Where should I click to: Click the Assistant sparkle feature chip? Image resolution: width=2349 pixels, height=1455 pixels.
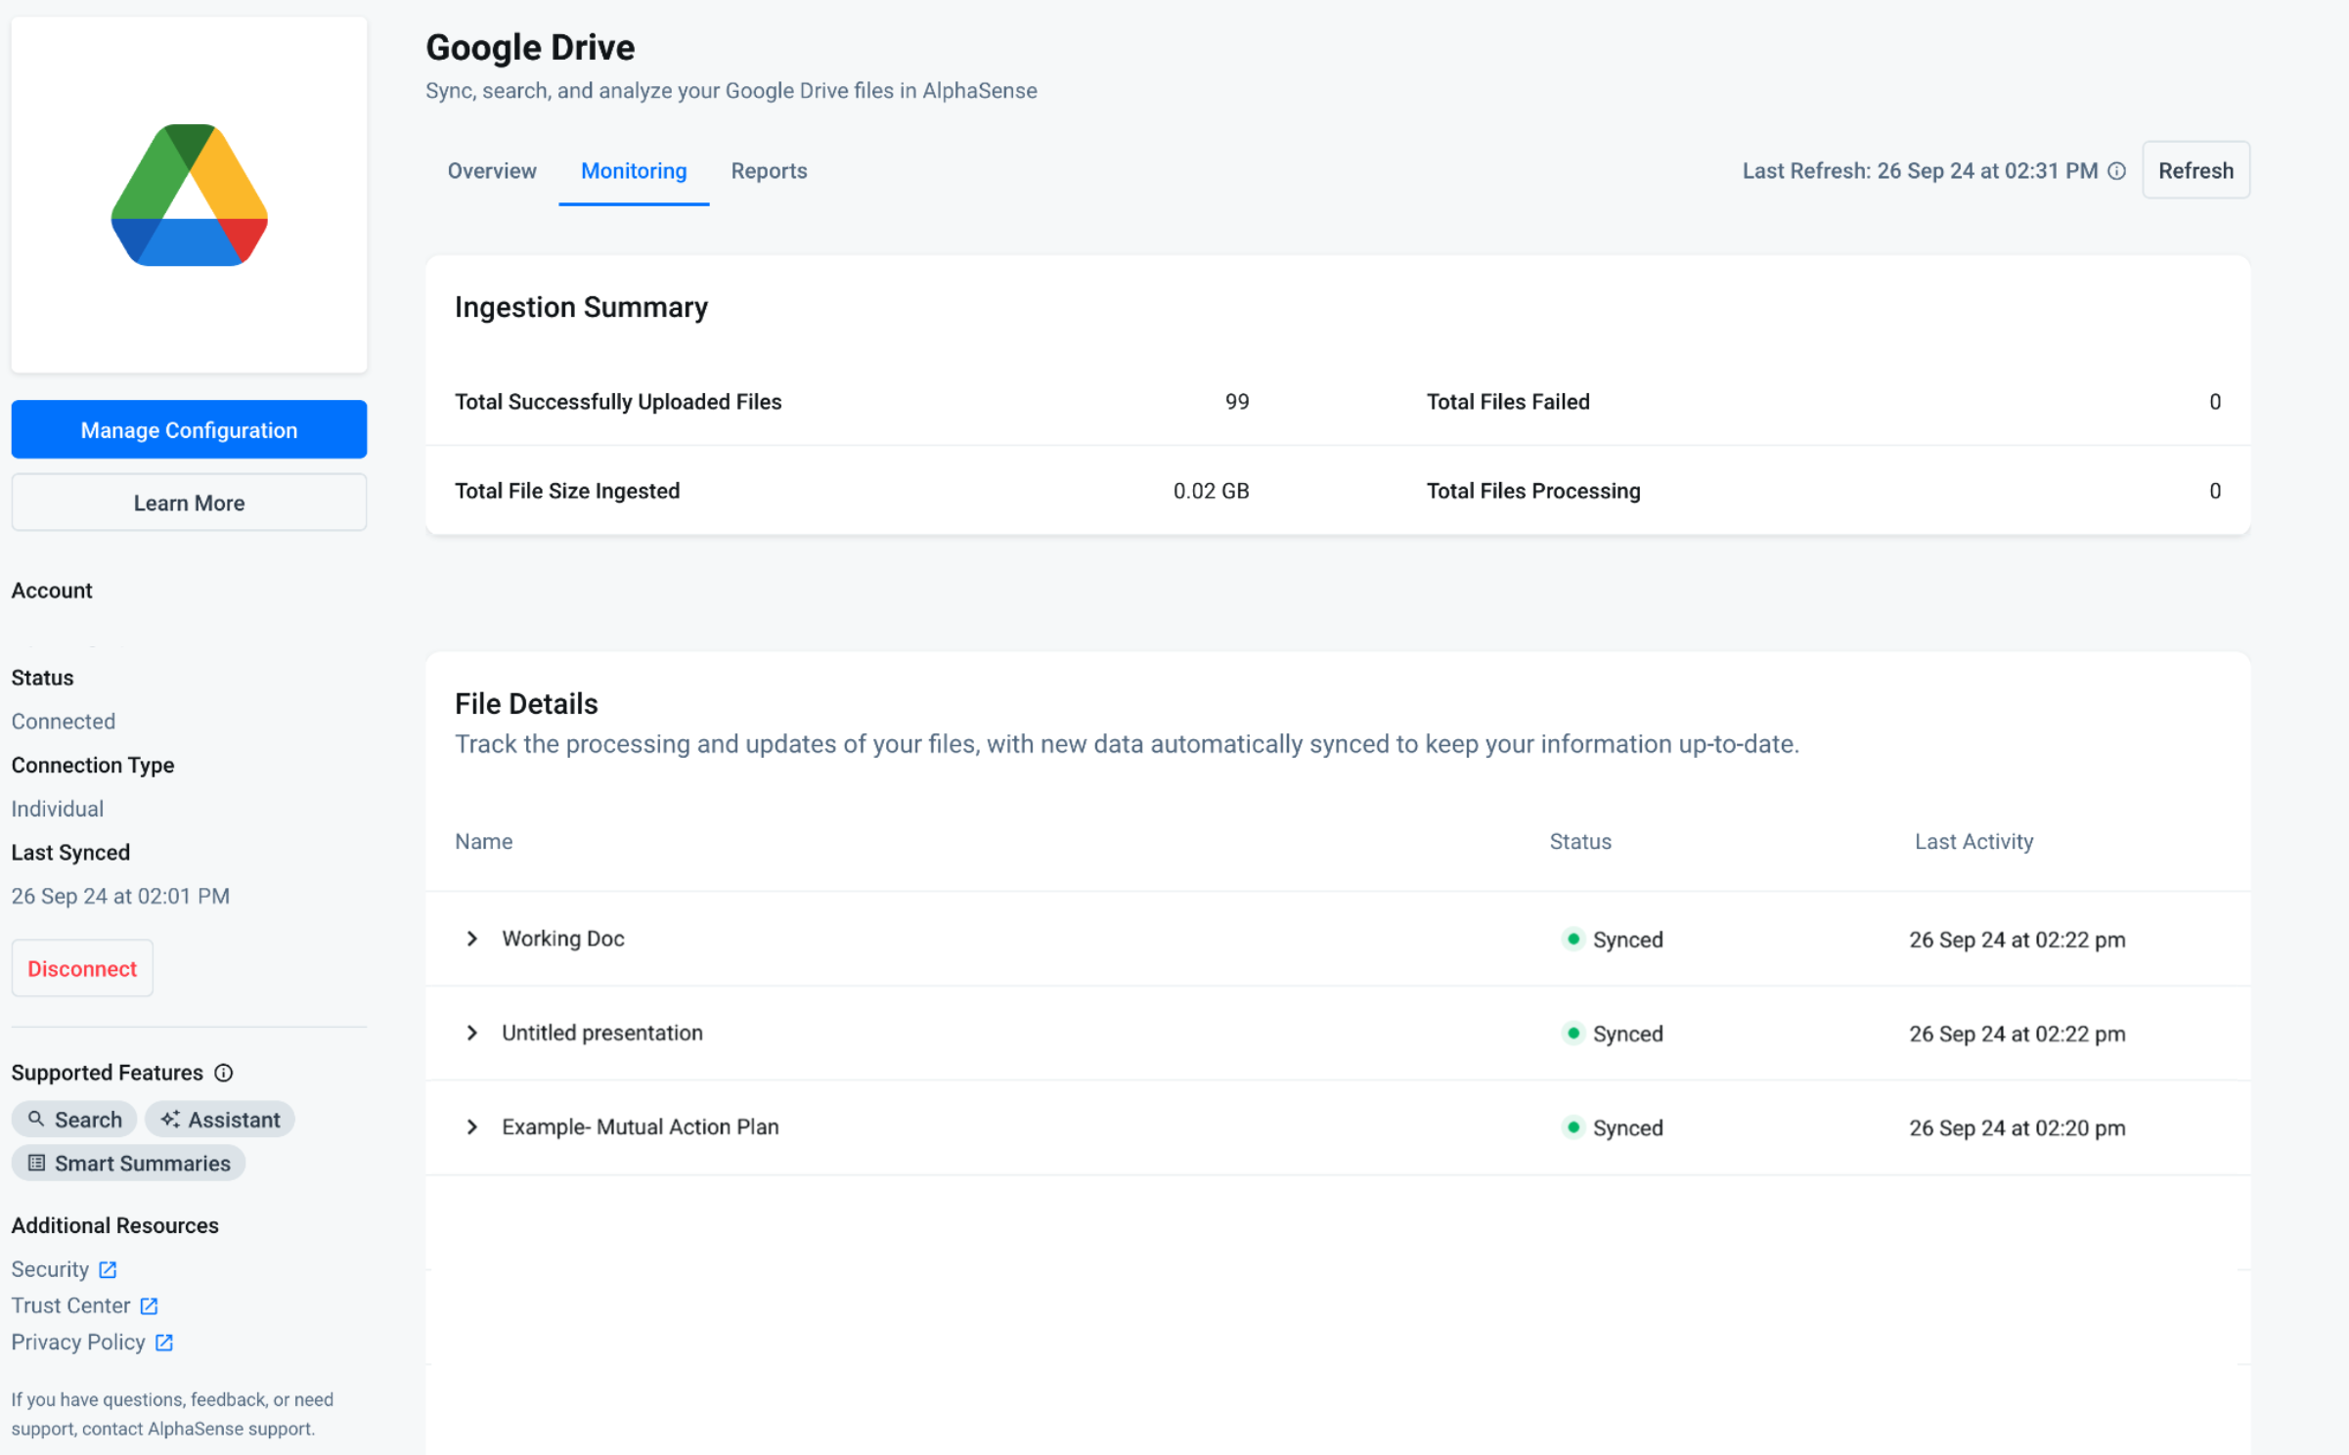pos(220,1119)
